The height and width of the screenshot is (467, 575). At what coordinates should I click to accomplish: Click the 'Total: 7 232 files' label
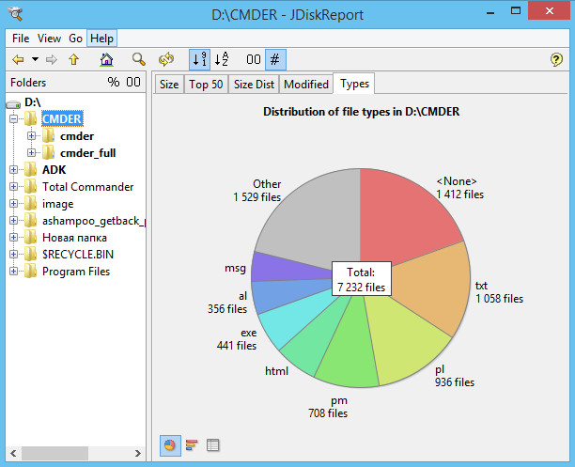[361, 279]
